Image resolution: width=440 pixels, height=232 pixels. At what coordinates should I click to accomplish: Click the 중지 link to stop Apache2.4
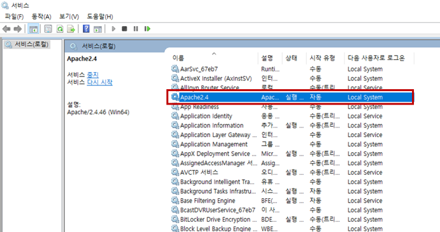pos(92,75)
